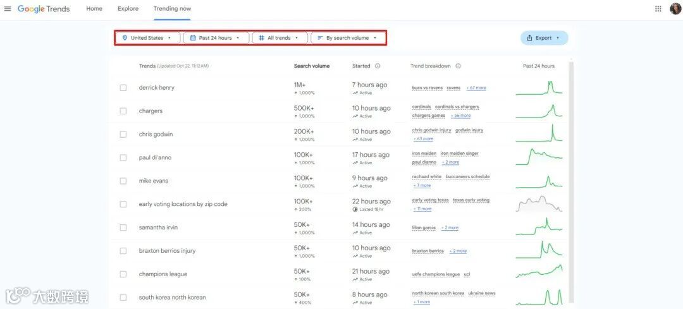
Task: Select the braxton berrios injury checkbox
Action: tap(123, 251)
